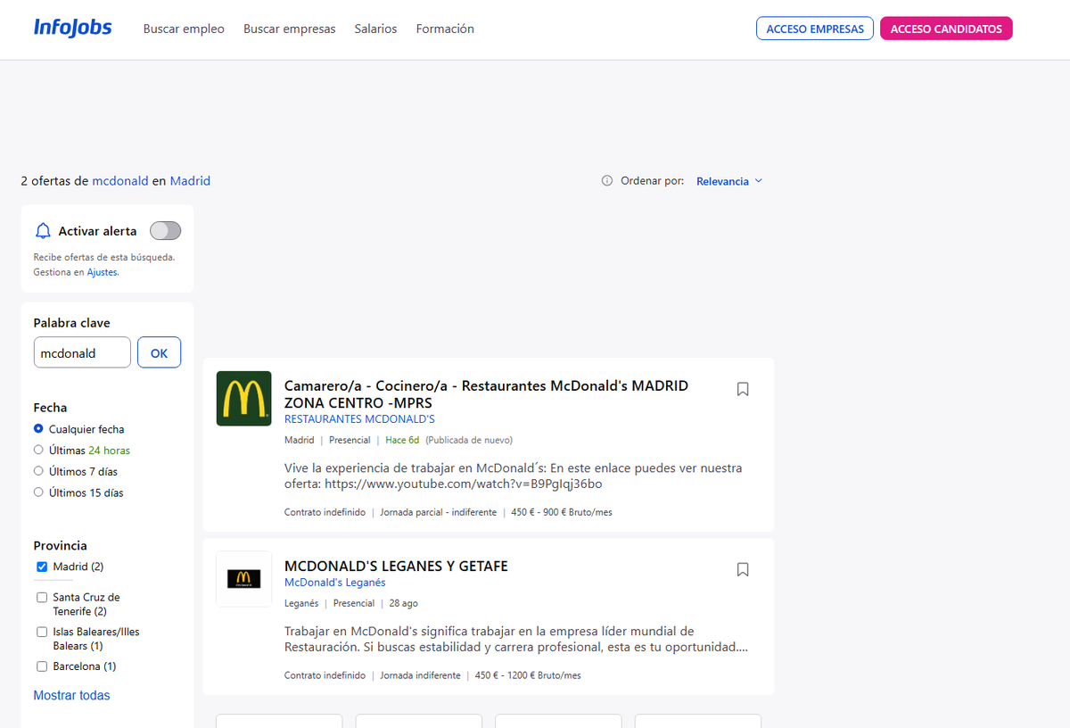
Task: Click the InfoJobs logo
Action: coord(72,28)
